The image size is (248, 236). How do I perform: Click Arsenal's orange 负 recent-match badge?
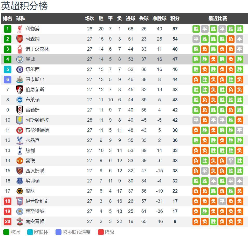tap(231, 39)
